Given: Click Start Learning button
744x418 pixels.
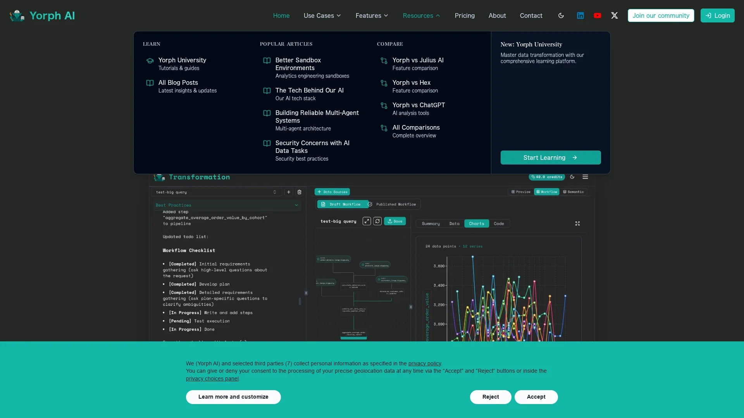Looking at the screenshot, I should [551, 158].
